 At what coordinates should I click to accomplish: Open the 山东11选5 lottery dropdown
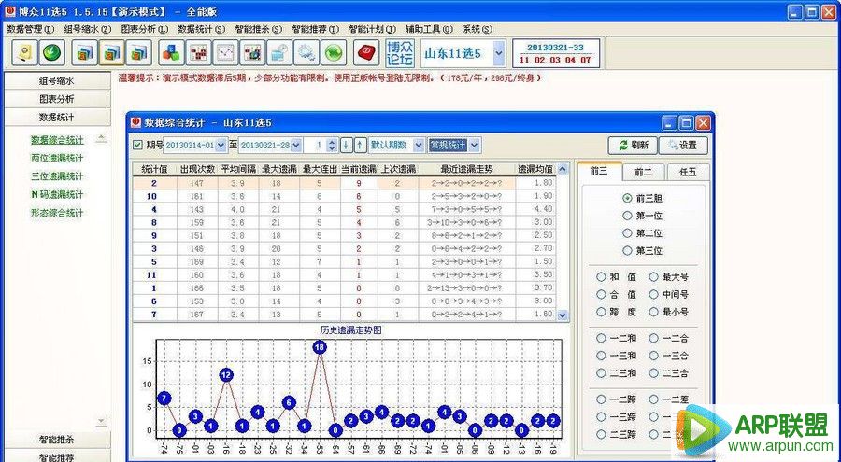point(499,53)
